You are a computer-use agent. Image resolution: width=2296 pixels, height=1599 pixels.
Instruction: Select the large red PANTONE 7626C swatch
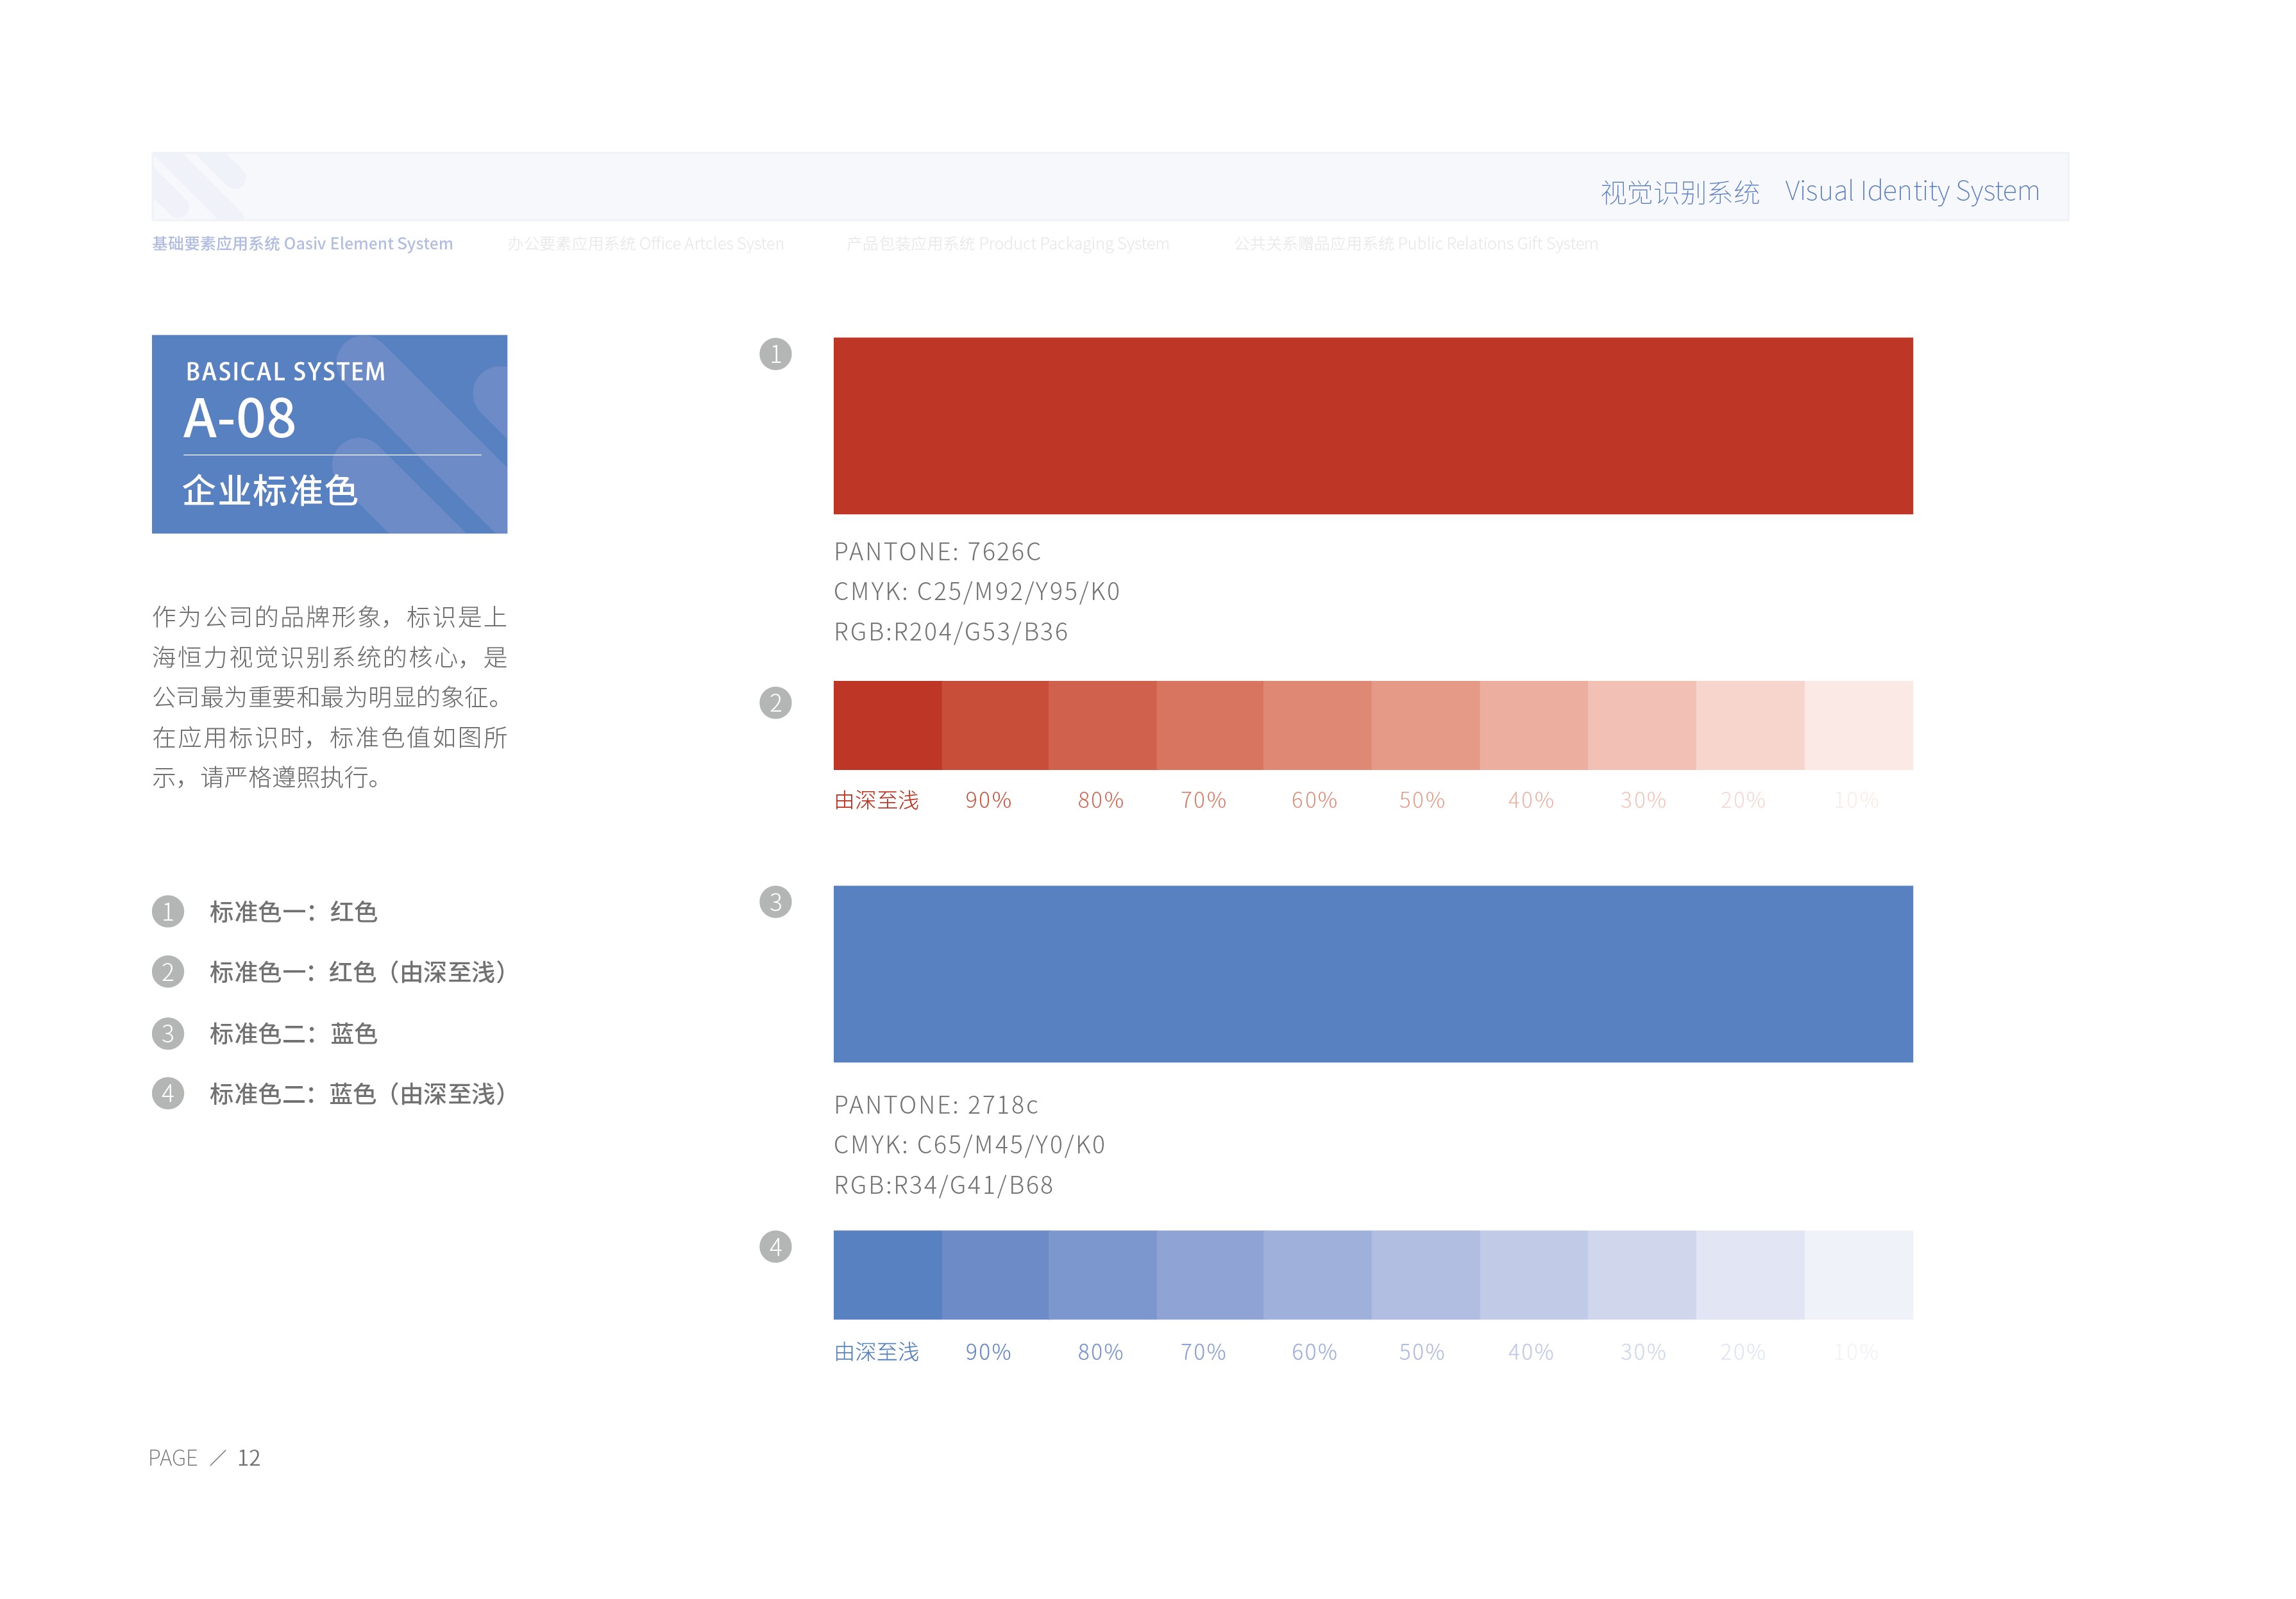coord(1373,426)
